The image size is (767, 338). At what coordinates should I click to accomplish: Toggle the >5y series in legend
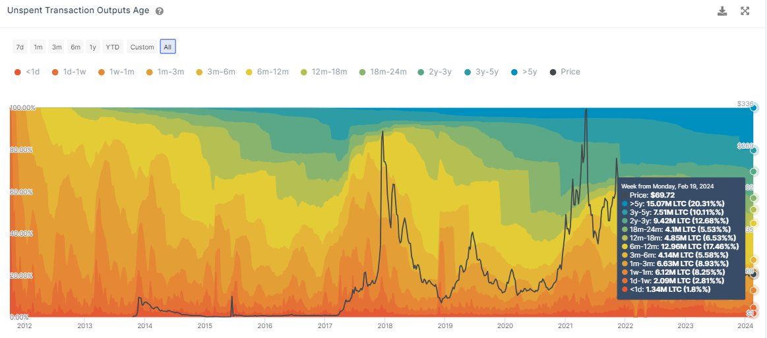[x=524, y=72]
